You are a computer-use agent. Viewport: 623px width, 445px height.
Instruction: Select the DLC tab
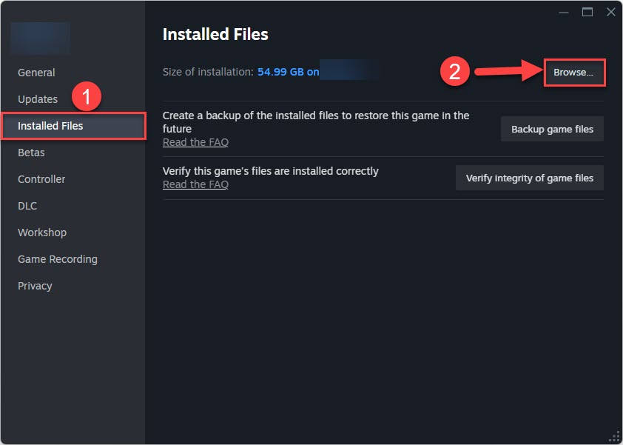[x=27, y=206]
